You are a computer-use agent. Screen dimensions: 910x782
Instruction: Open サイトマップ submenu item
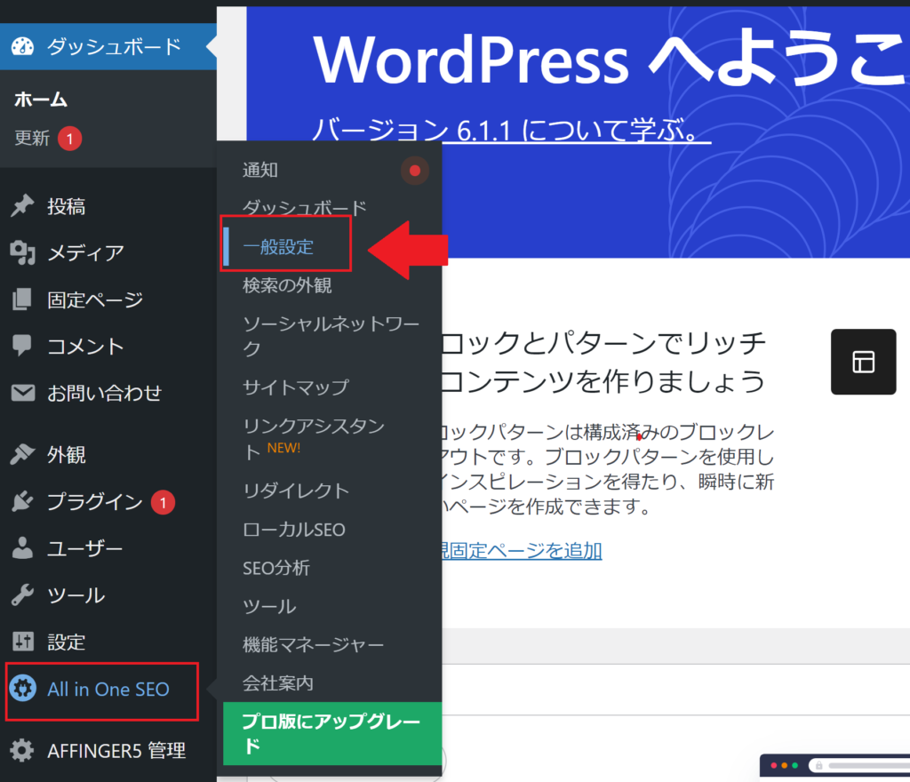(x=296, y=387)
